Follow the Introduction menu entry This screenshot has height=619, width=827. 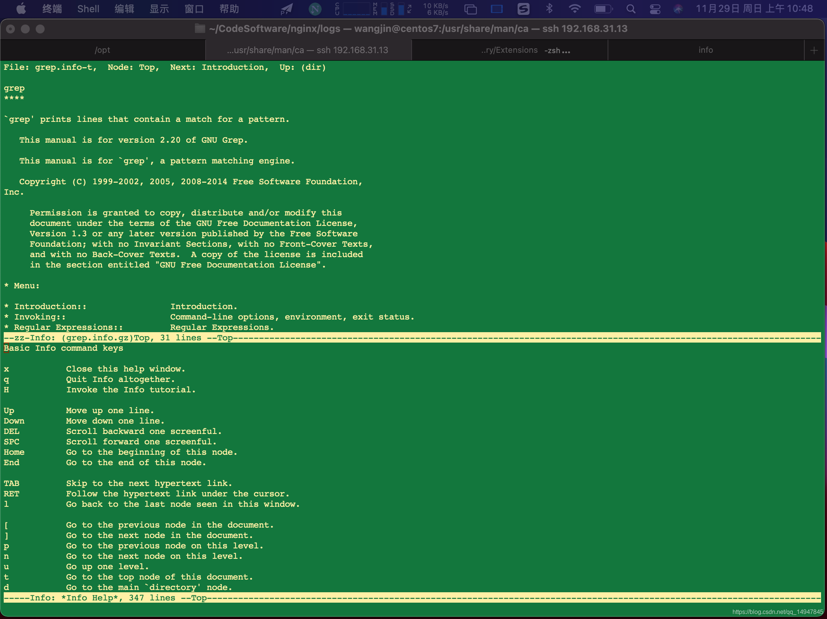[x=45, y=307]
